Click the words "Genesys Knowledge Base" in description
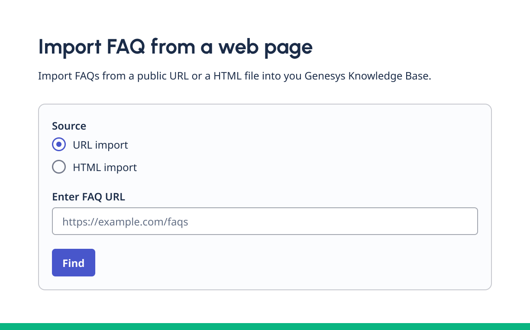Screen dimensions: 530x330 coord(368,76)
